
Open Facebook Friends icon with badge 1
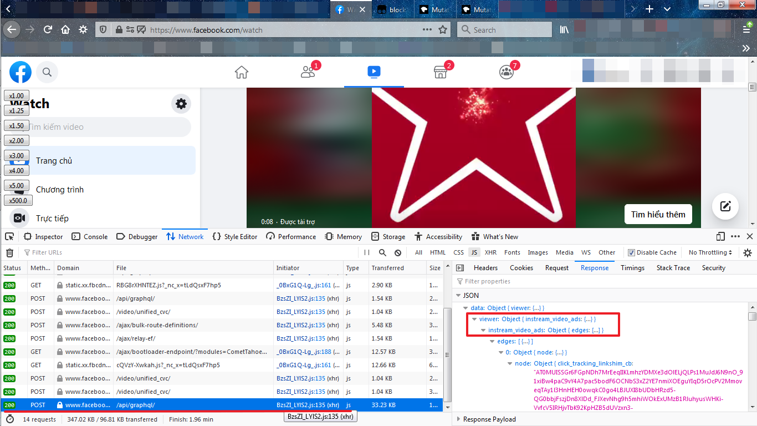click(x=308, y=72)
